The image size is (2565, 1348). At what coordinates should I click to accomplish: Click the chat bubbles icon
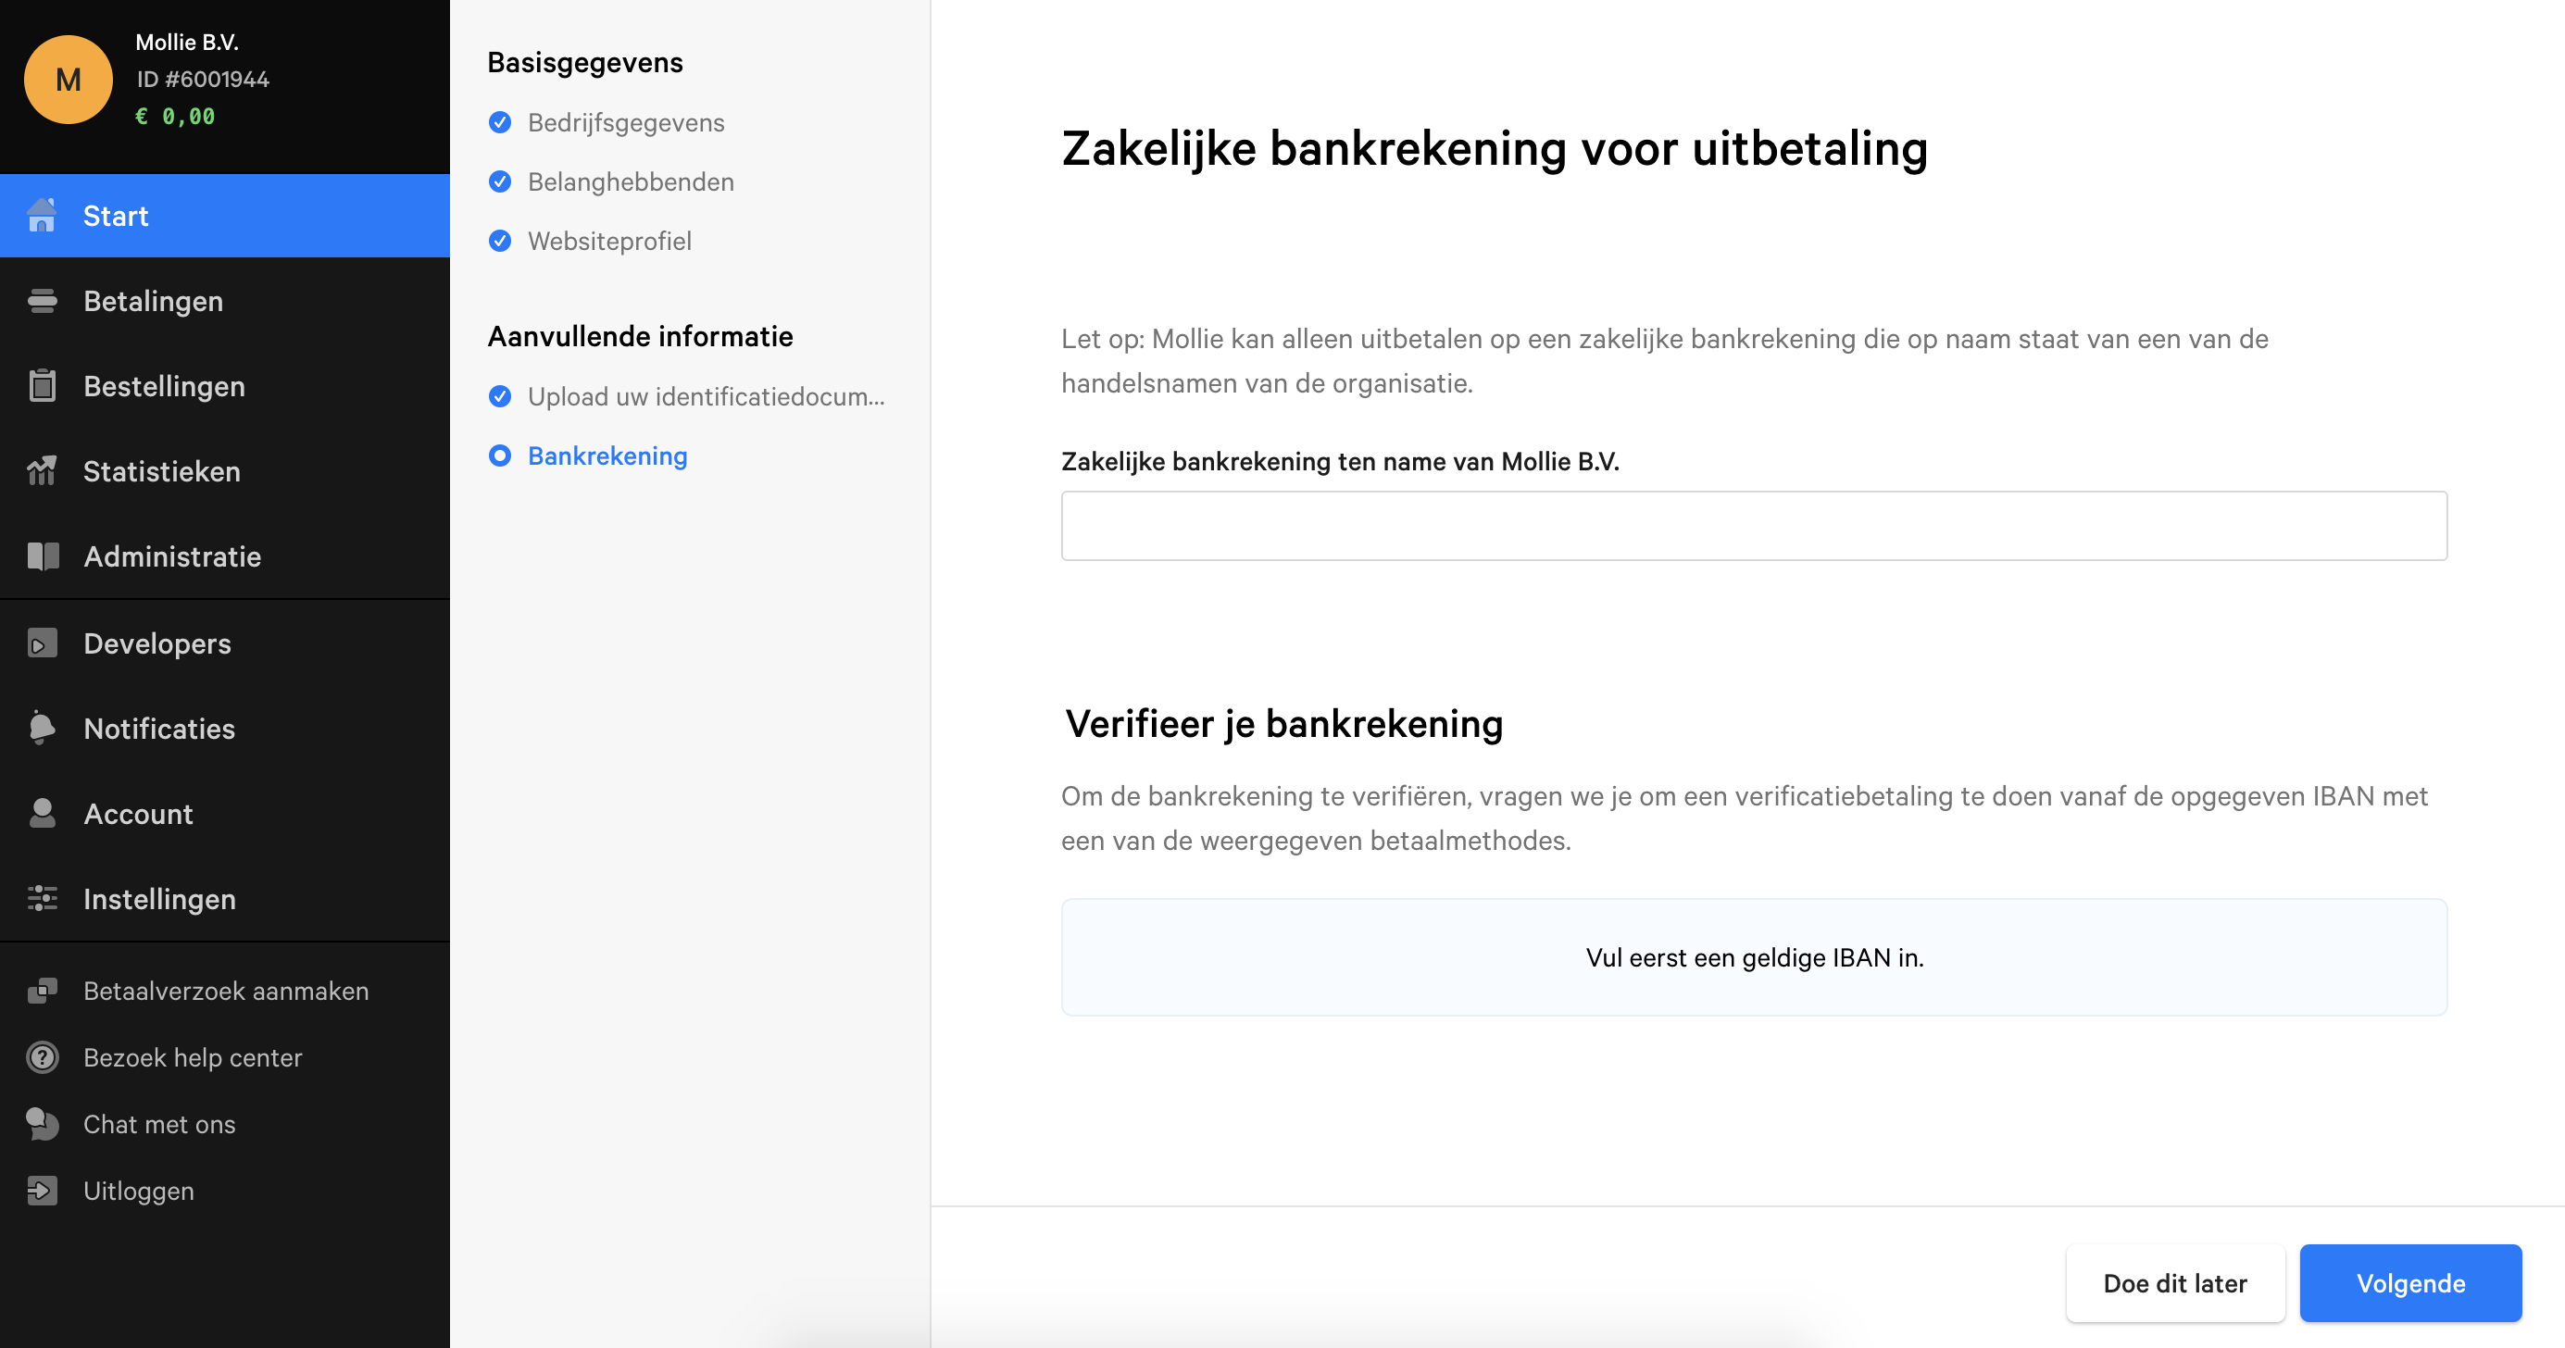42,1124
